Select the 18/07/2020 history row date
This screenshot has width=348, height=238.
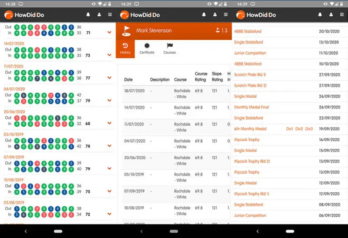[134, 91]
